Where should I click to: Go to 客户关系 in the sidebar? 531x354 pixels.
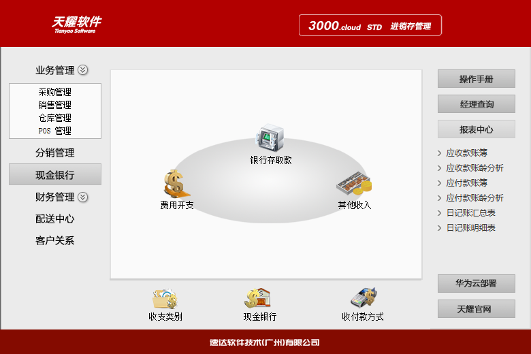point(55,240)
